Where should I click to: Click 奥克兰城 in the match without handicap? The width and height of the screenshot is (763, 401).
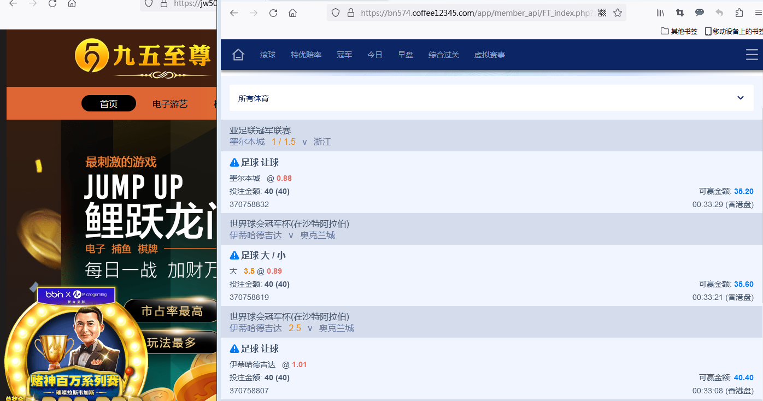point(318,235)
